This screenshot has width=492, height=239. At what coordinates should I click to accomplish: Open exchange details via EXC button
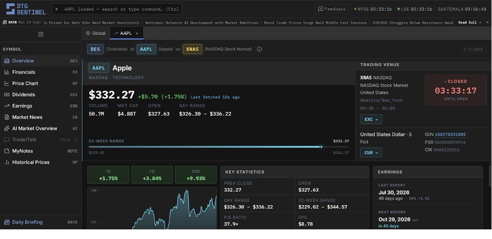[371, 119]
